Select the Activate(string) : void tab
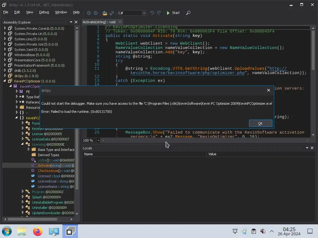This screenshot has width=318, height=238. click(x=99, y=22)
